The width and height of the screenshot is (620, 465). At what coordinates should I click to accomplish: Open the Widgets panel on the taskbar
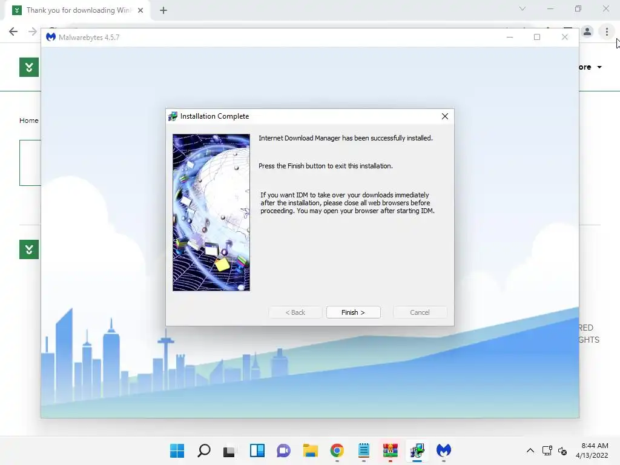(257, 450)
